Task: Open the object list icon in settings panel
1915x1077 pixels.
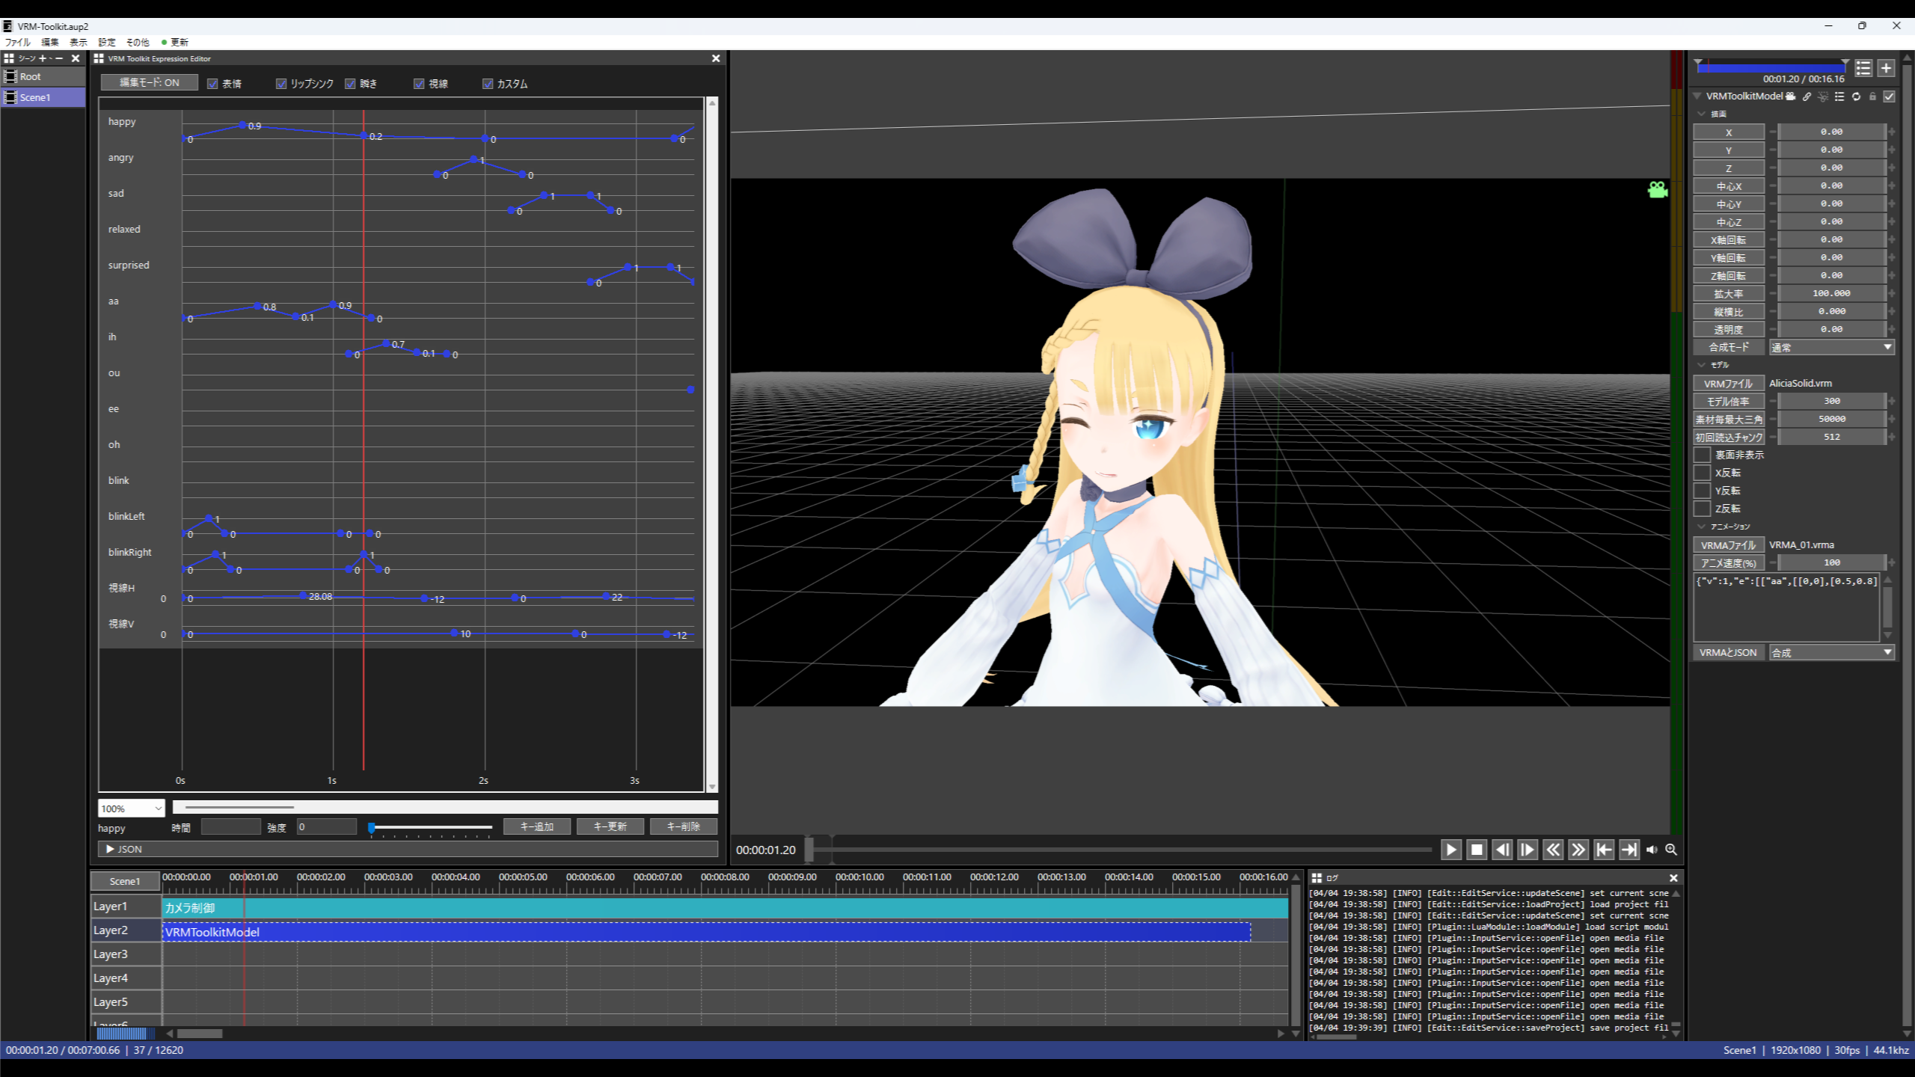Action: tap(1863, 69)
